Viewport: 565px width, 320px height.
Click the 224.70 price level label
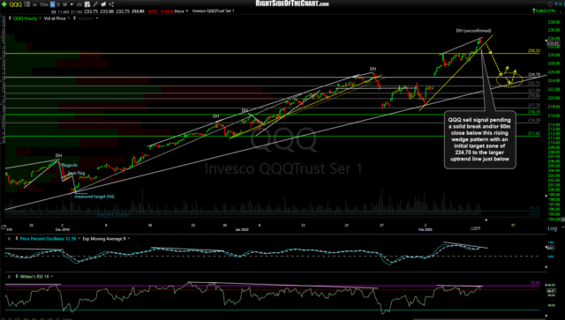pos(534,75)
